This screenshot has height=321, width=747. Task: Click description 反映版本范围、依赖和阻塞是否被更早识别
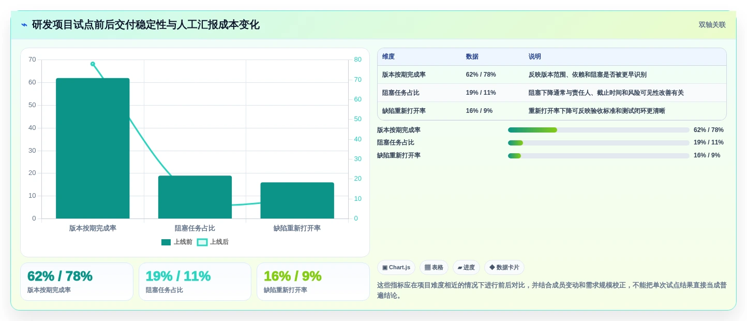click(x=588, y=75)
